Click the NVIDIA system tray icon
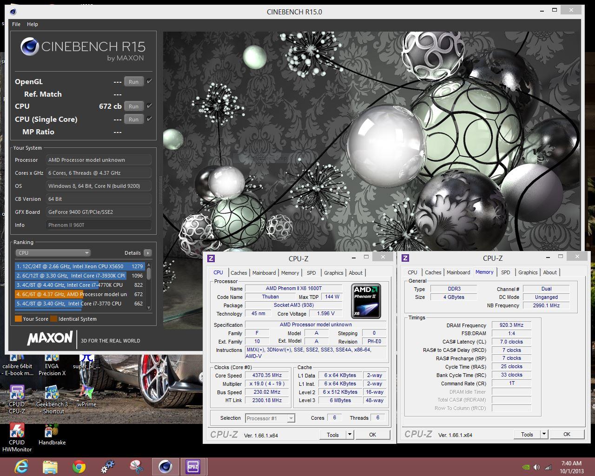 [526, 467]
